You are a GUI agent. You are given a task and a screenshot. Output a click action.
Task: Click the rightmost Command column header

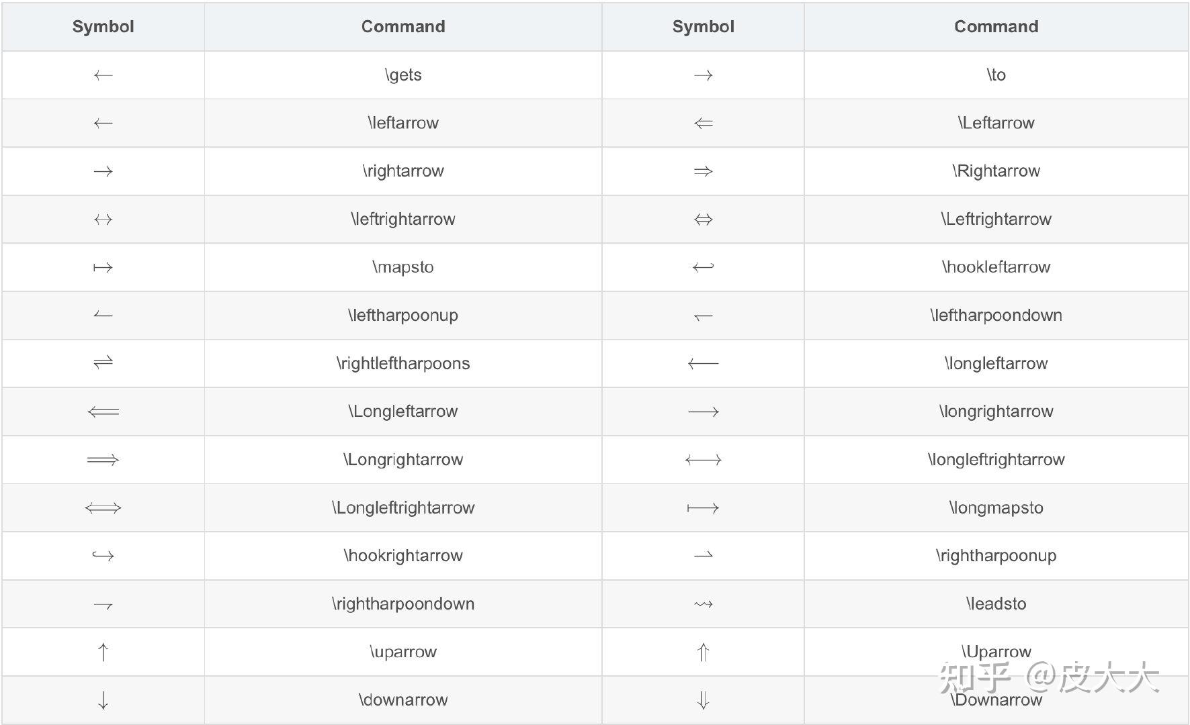(996, 27)
